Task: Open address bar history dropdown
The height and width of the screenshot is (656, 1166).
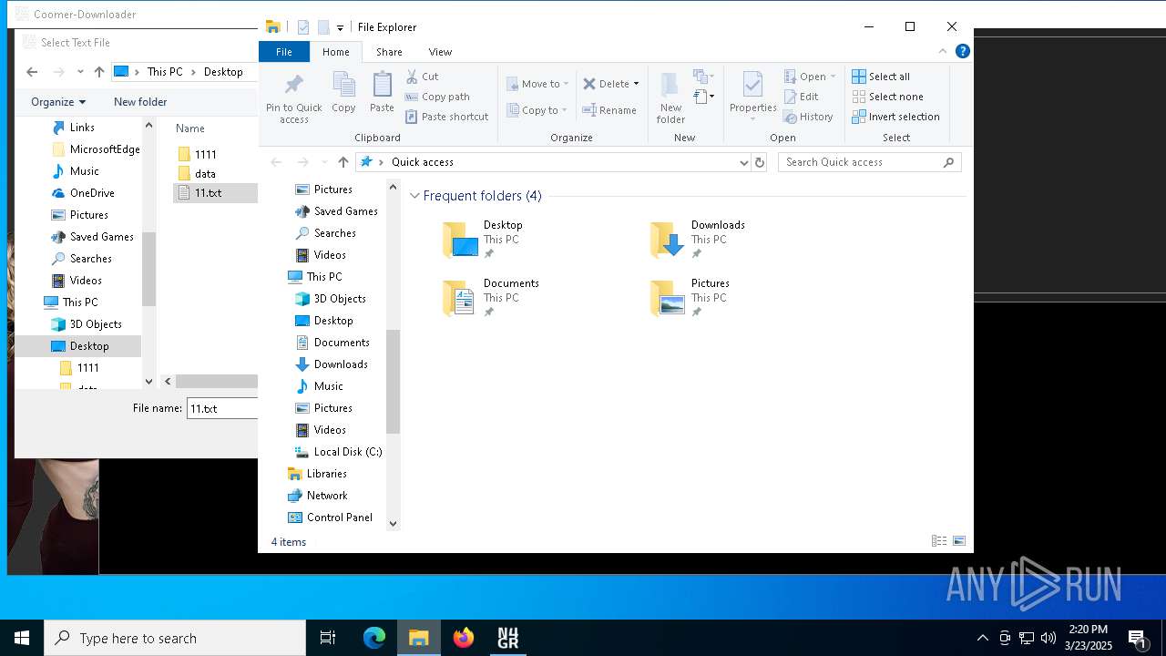Action: 743,162
